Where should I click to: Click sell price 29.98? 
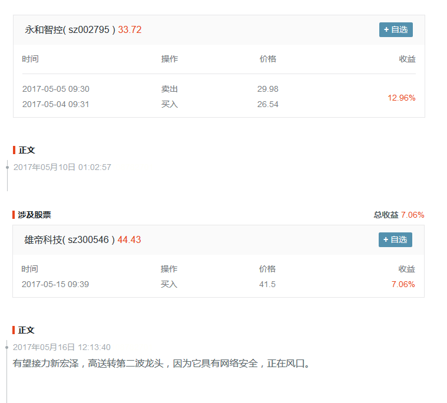click(268, 89)
